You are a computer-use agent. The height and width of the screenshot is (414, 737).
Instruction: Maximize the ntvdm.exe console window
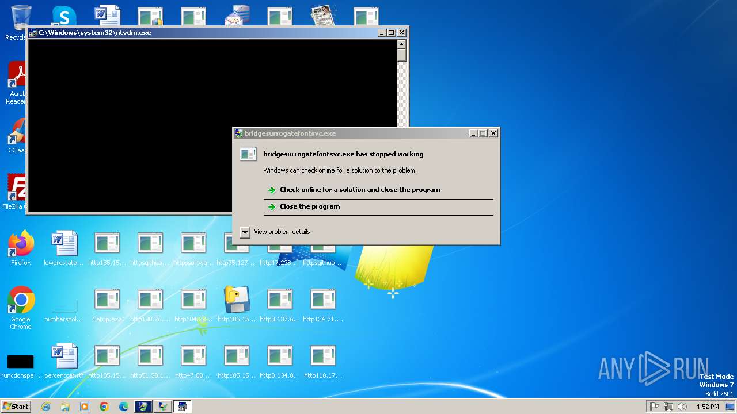coord(392,33)
